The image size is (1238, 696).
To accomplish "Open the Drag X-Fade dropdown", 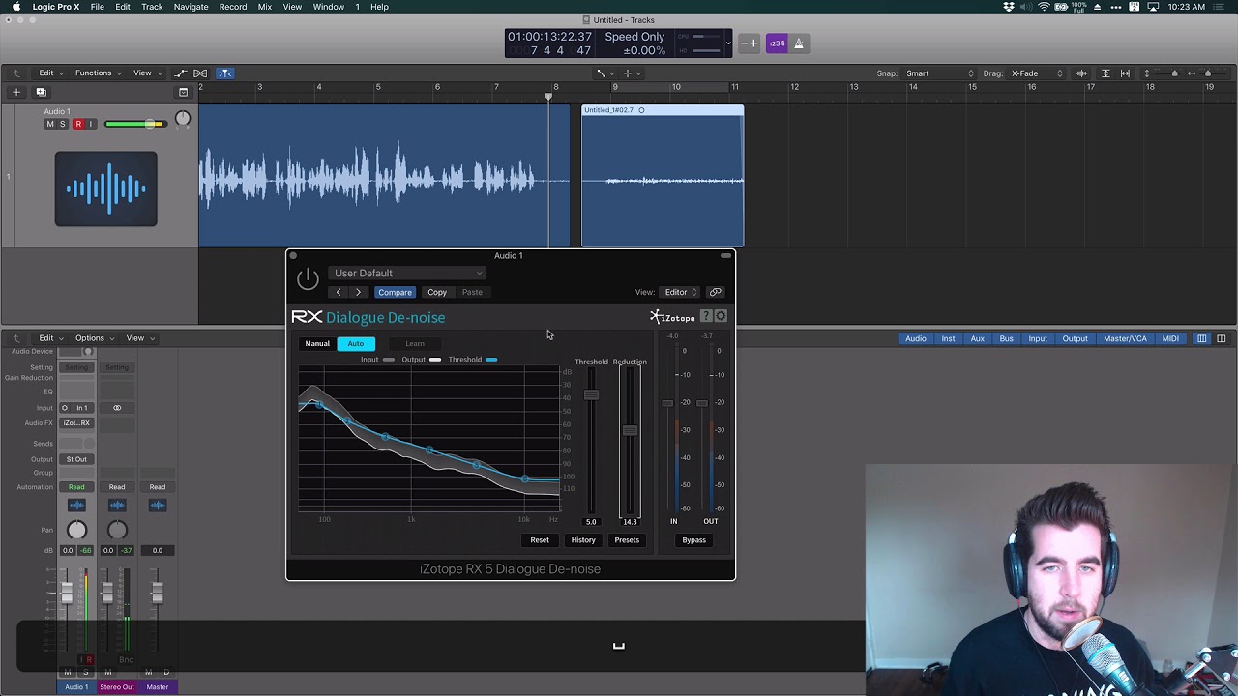I will pyautogui.click(x=1037, y=73).
